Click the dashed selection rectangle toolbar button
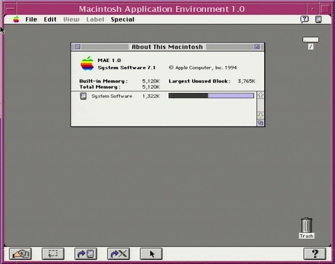 53,254
